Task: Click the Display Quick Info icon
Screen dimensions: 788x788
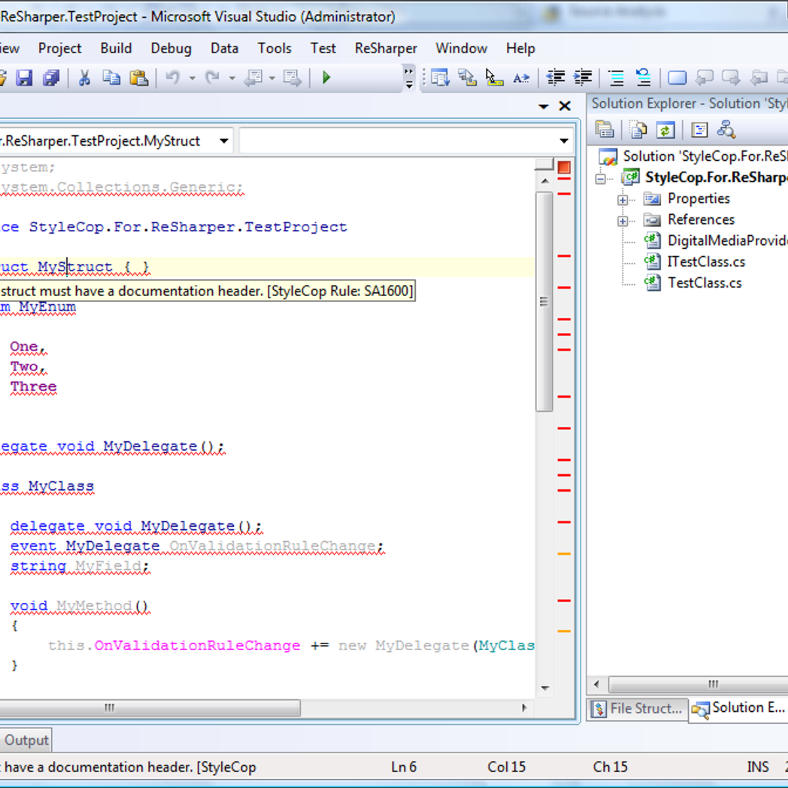Action: tap(494, 78)
